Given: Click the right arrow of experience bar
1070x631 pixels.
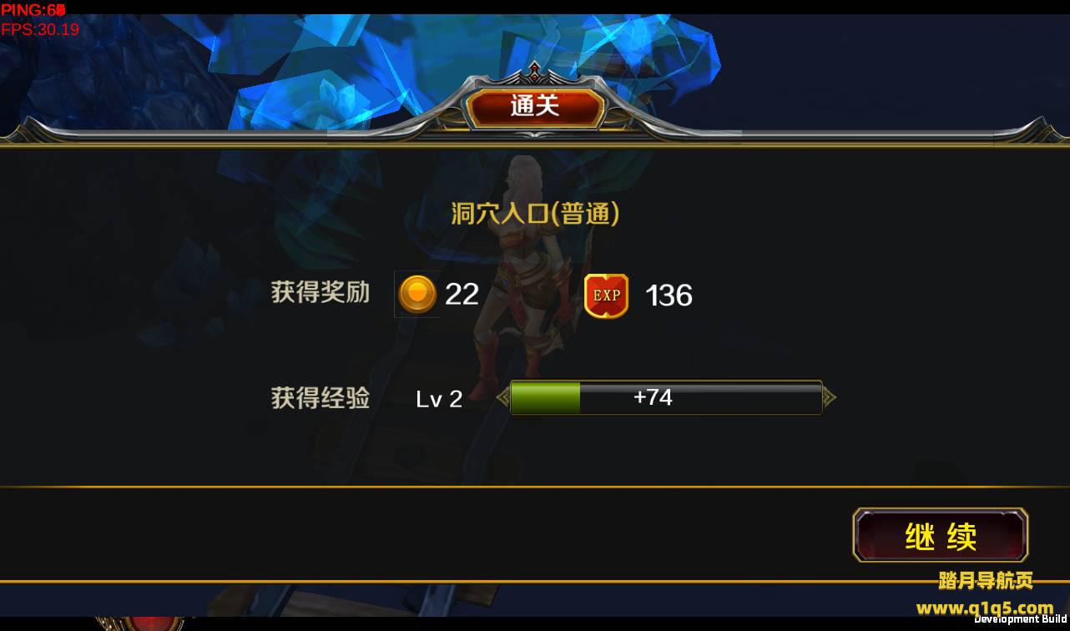Looking at the screenshot, I should pos(830,397).
